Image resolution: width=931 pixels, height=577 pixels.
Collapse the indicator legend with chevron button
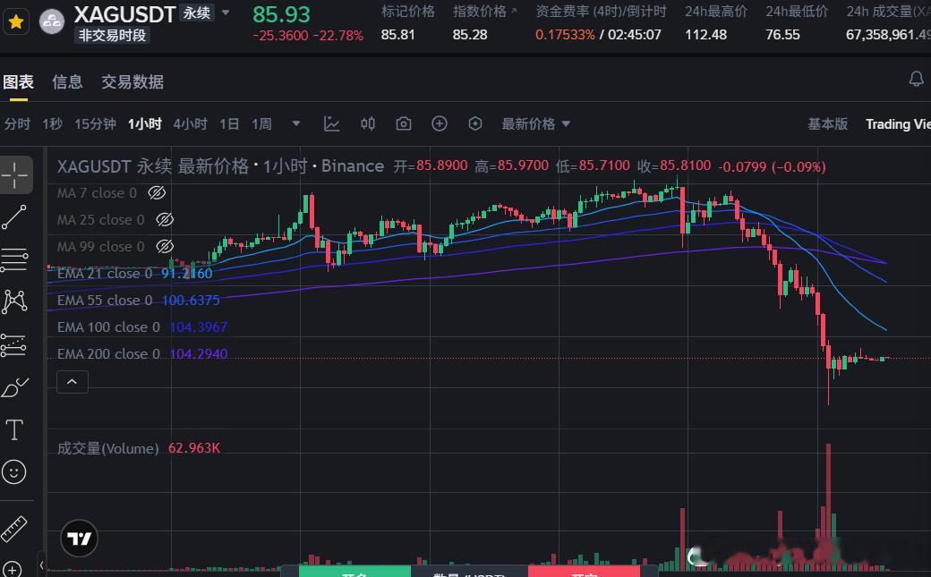[72, 382]
